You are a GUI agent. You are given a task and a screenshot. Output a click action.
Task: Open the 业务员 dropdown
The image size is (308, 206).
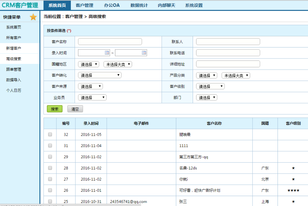[x=92, y=97]
